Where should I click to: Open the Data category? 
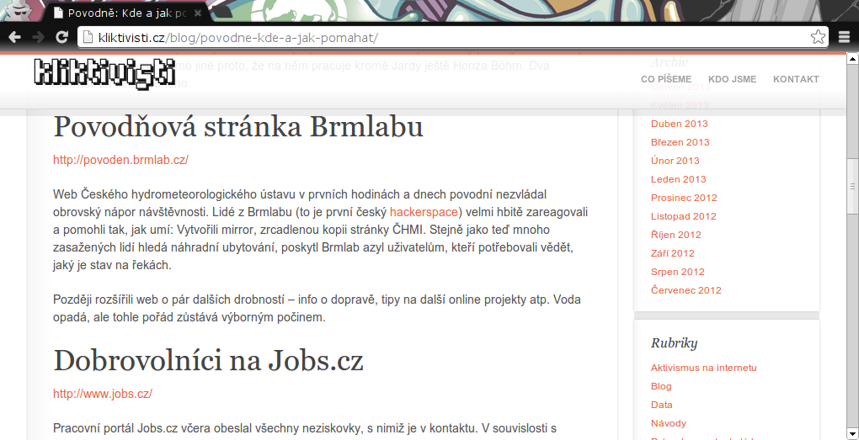pos(661,405)
